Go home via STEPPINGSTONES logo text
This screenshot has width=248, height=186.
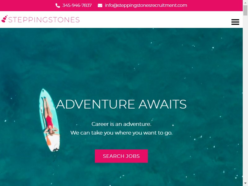(44, 20)
